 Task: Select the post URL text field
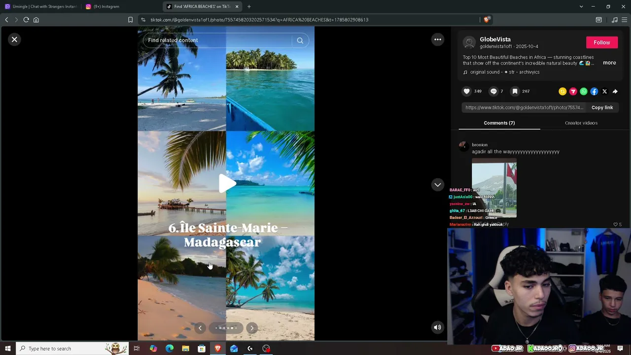tap(524, 107)
